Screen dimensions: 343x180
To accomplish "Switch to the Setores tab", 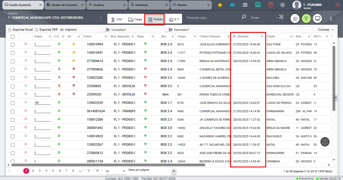I will (191, 5).
